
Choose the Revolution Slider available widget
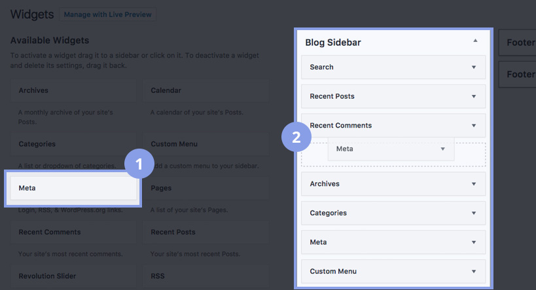click(x=73, y=276)
